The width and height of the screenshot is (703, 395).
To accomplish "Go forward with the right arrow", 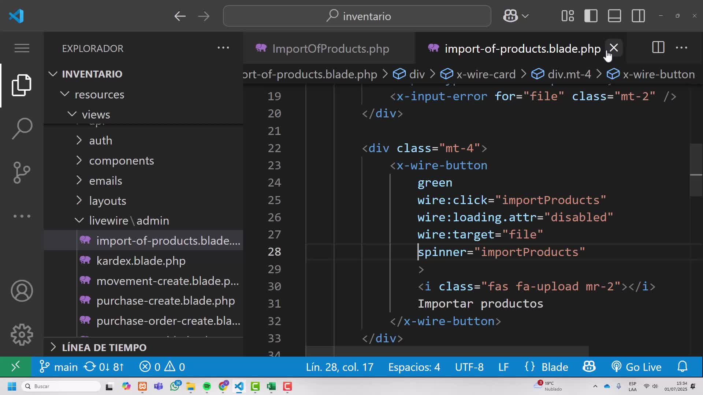I will tap(204, 16).
